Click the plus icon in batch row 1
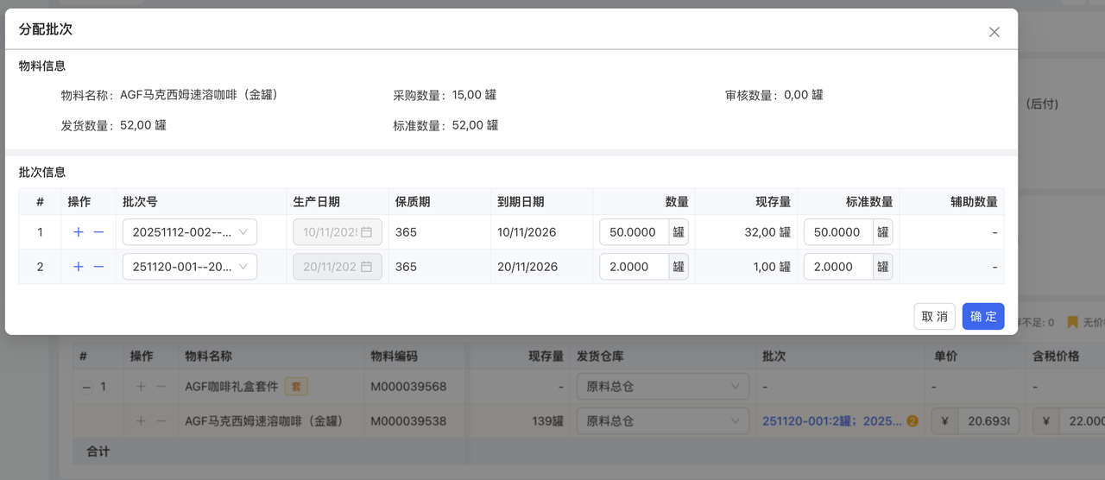The image size is (1105, 480). (x=79, y=232)
